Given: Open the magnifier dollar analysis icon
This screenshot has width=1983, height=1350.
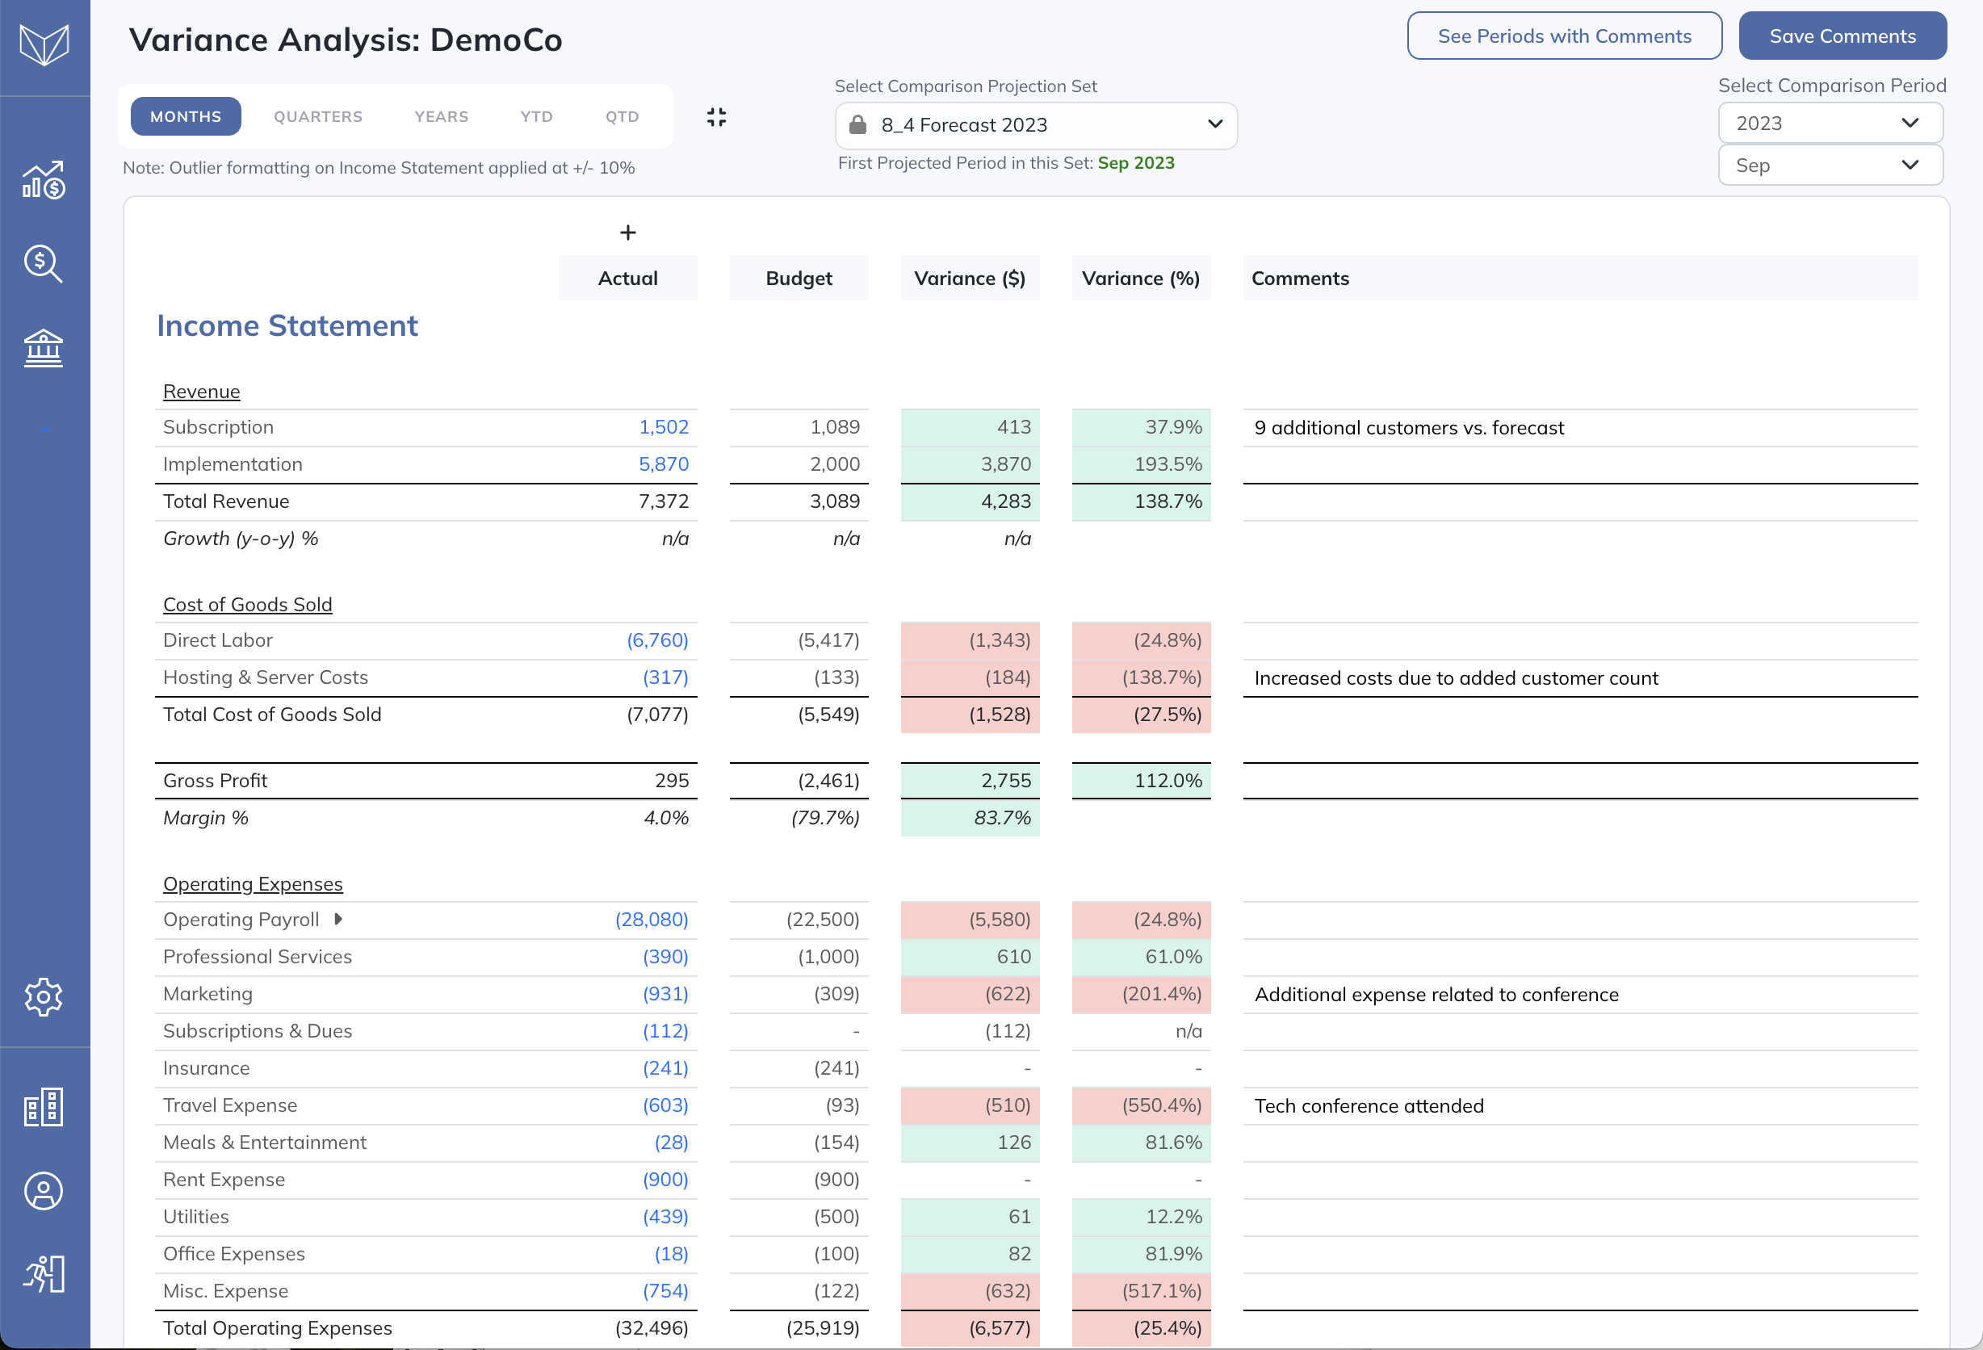Looking at the screenshot, I should (x=44, y=265).
